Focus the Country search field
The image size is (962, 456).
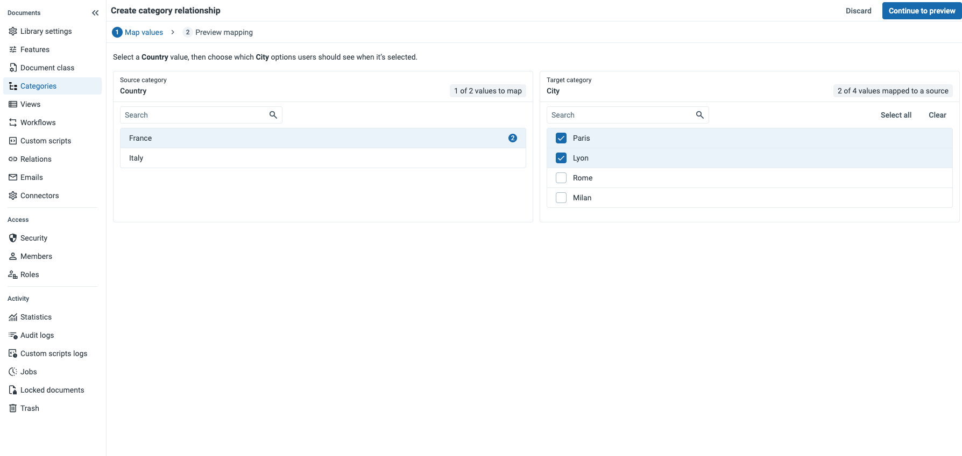coord(201,115)
